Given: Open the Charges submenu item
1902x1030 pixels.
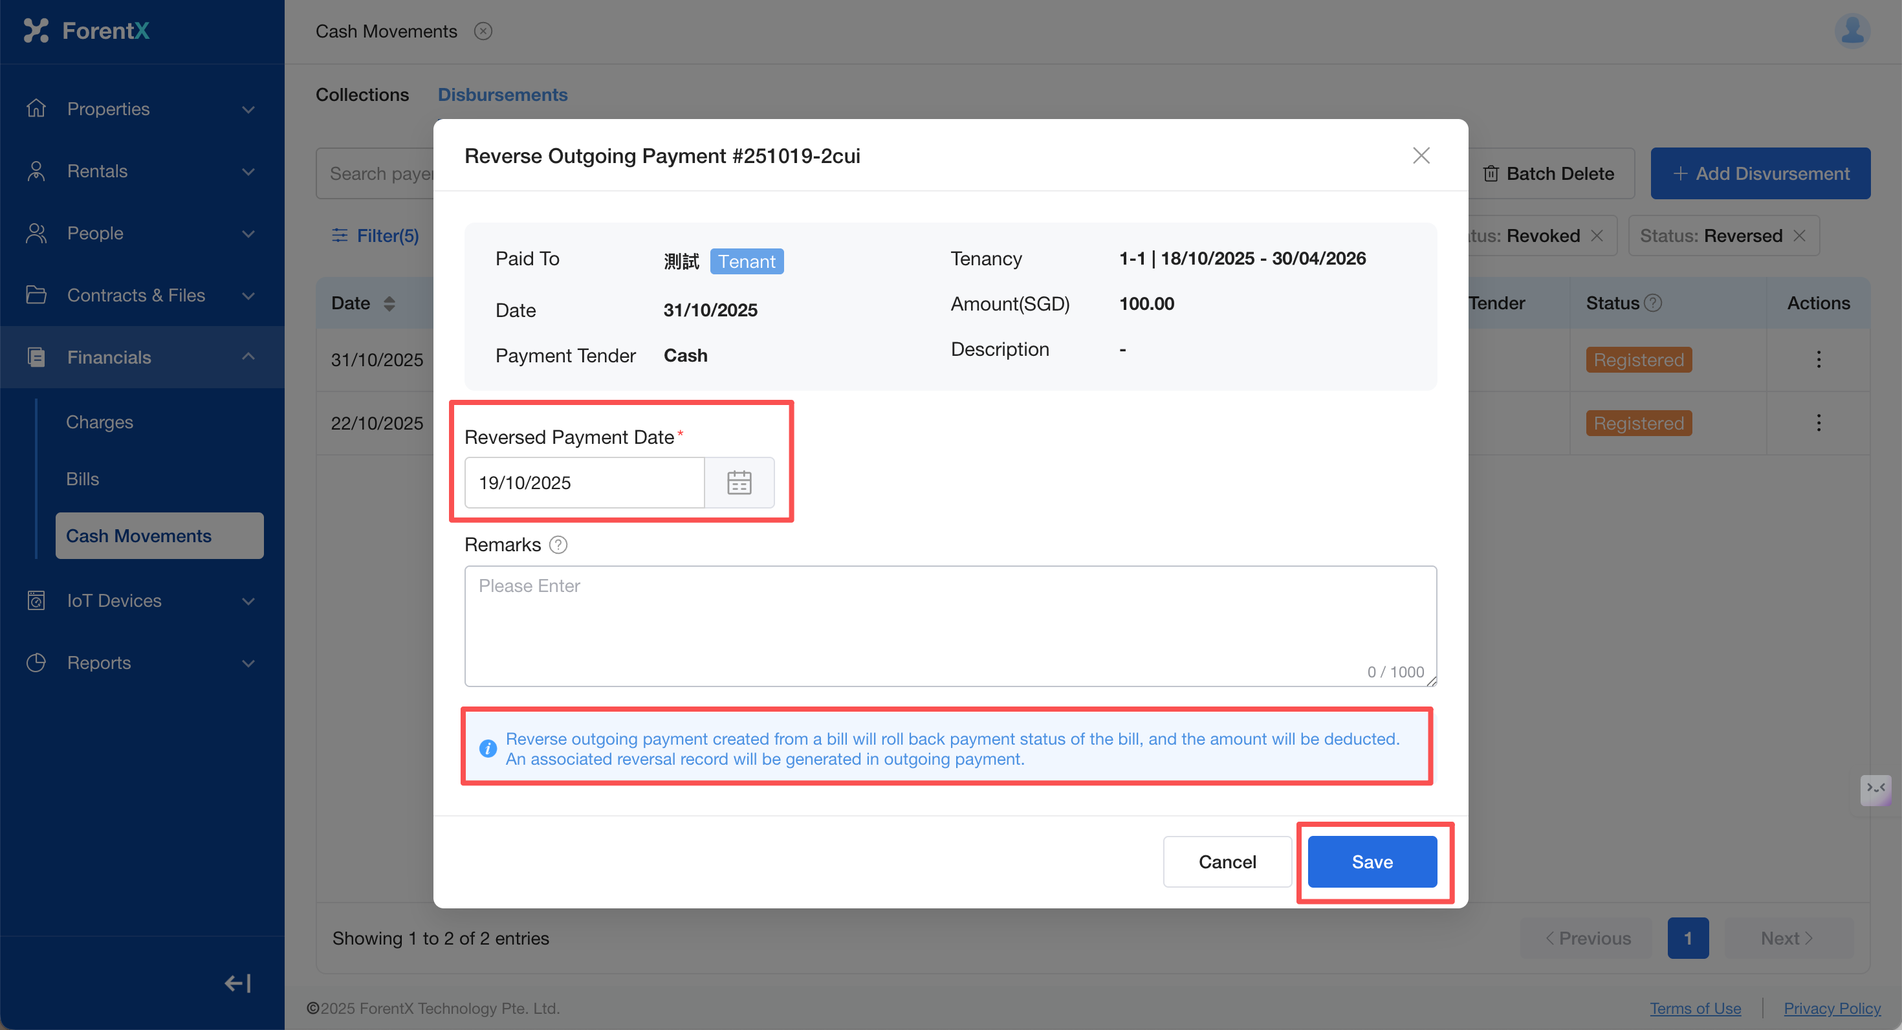Looking at the screenshot, I should 100,422.
